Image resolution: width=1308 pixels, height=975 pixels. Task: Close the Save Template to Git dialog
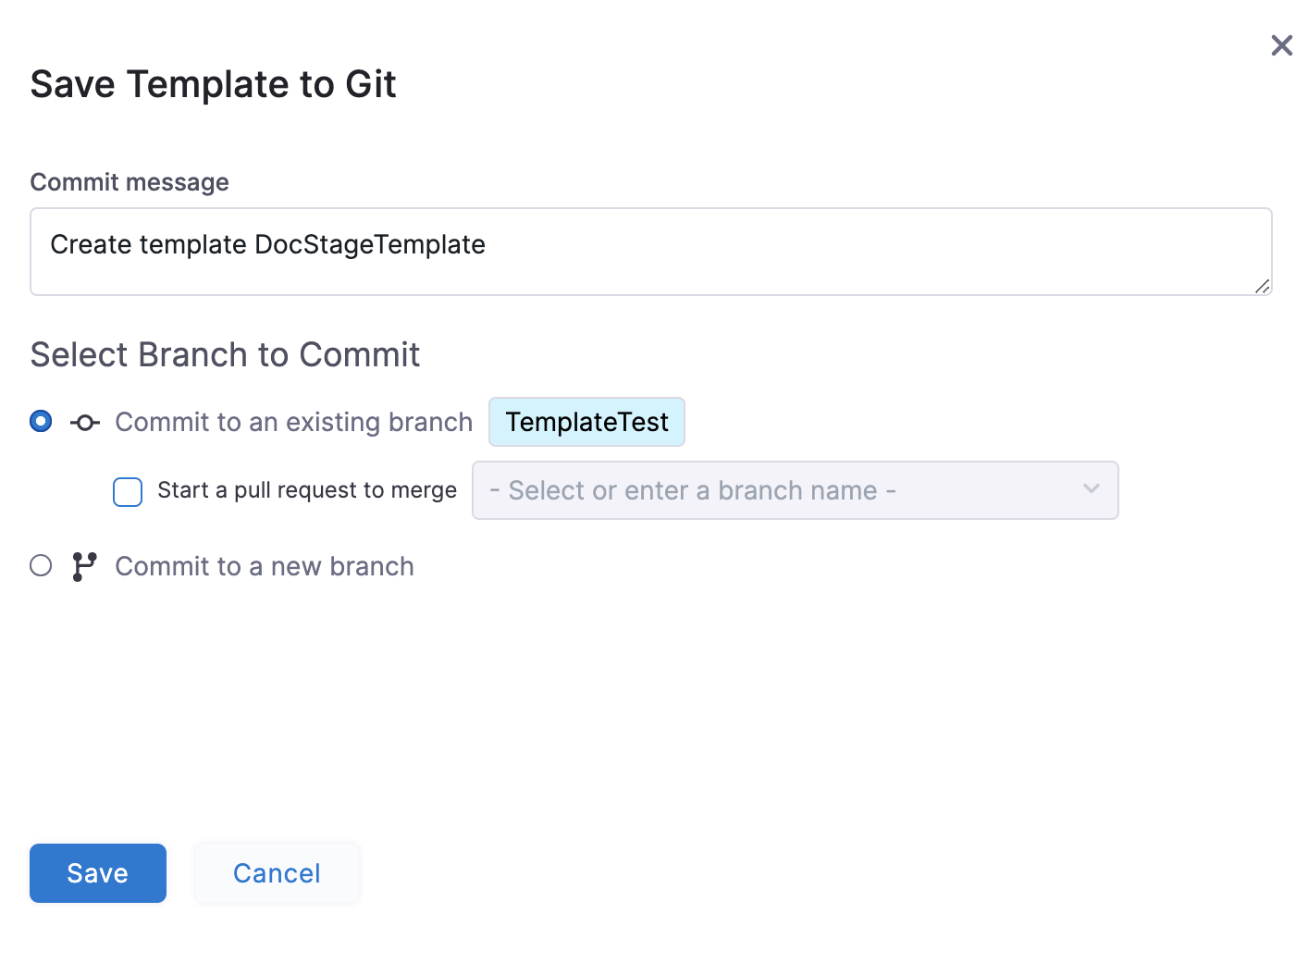coord(1281,45)
